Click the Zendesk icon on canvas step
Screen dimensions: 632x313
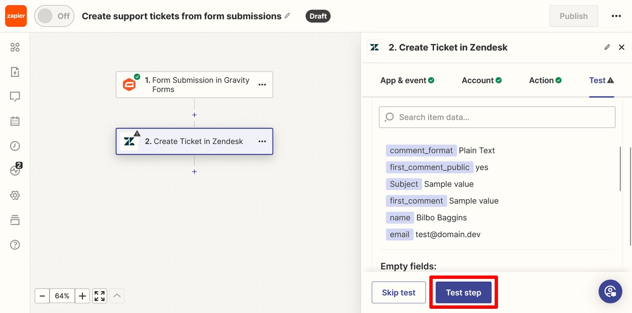(x=129, y=142)
